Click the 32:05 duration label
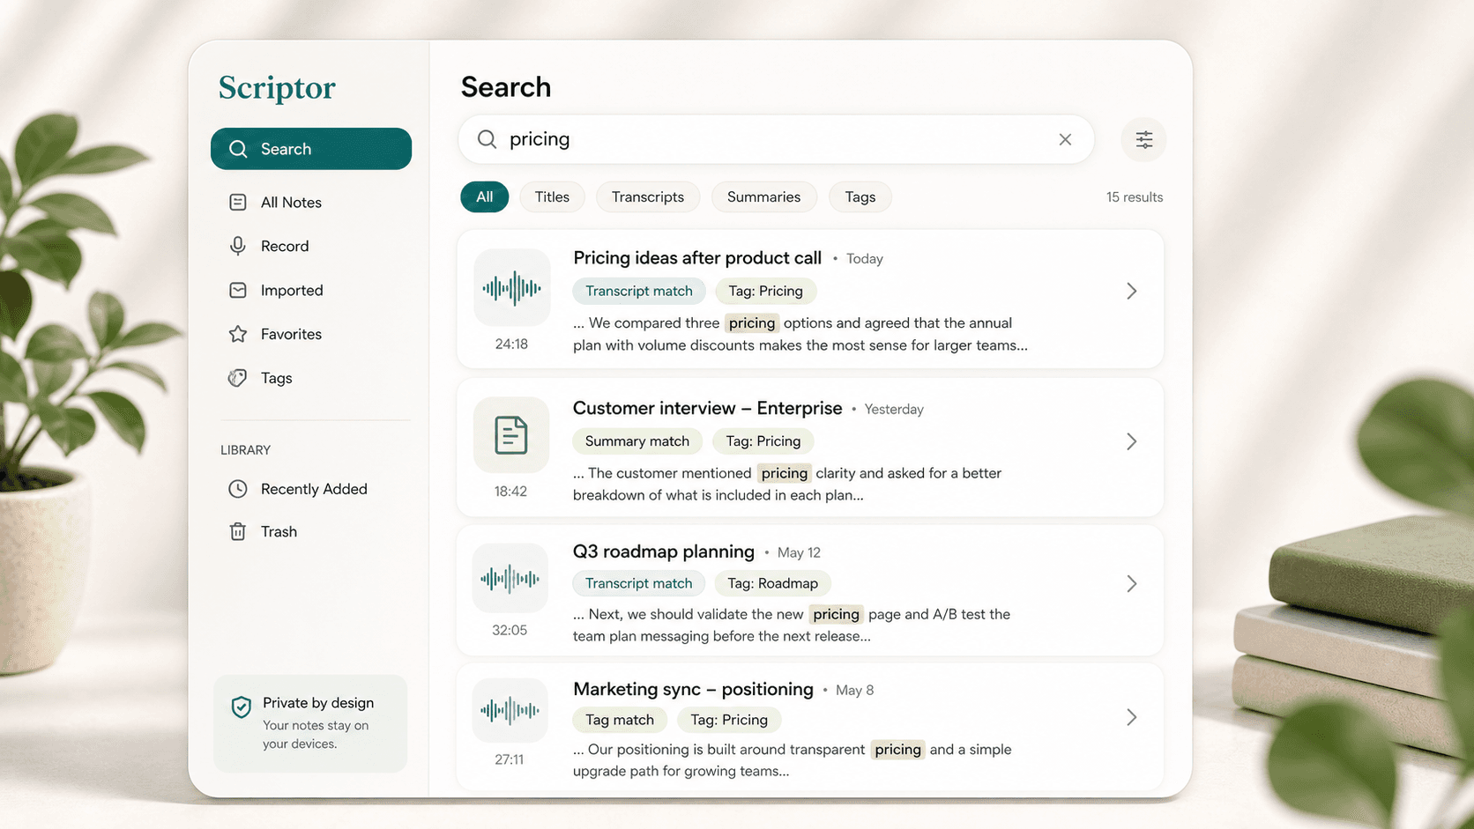 pyautogui.click(x=510, y=631)
